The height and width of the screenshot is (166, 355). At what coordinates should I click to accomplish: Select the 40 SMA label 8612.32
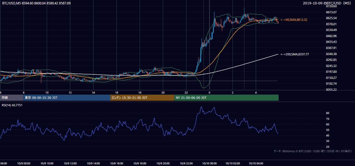tap(294, 20)
